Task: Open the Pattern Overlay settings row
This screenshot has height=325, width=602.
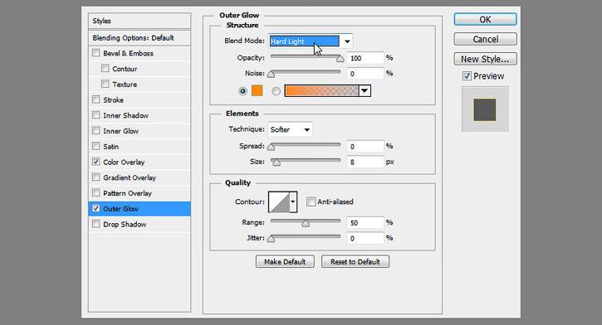Action: coord(139,193)
